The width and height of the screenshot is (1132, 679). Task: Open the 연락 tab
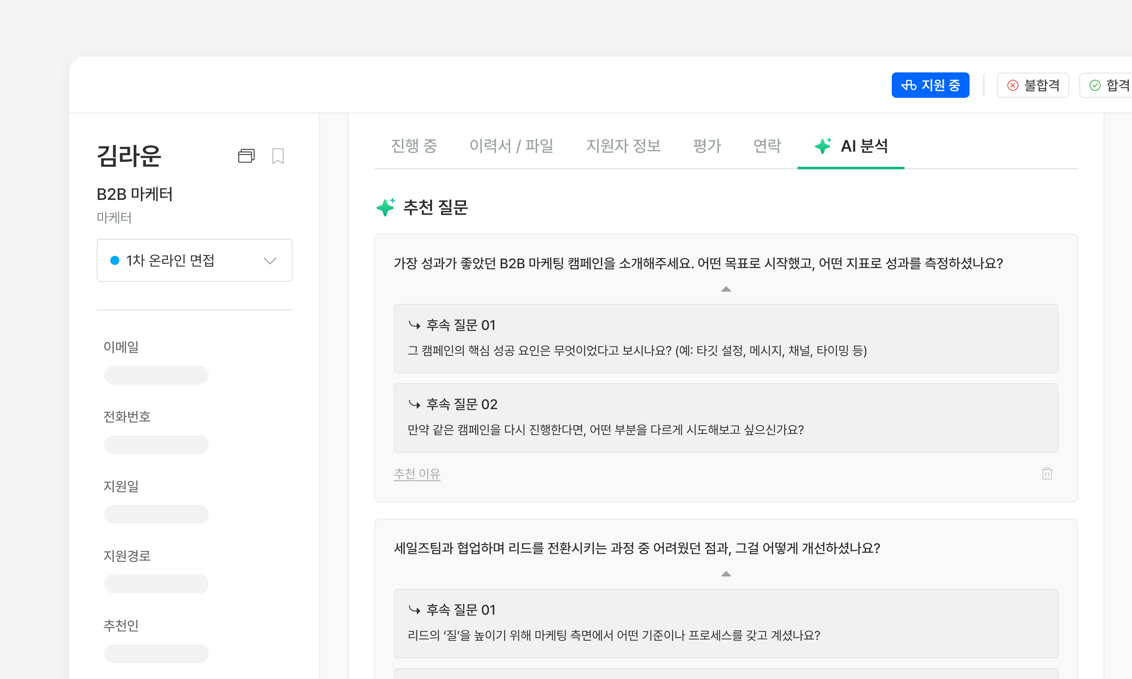767,146
